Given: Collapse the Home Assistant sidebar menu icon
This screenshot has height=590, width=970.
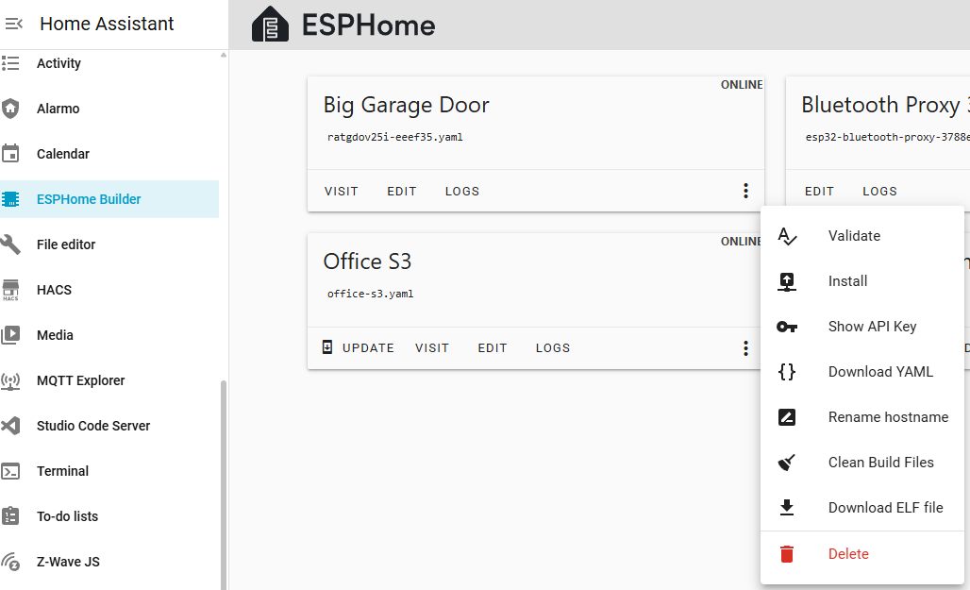Looking at the screenshot, I should [13, 25].
